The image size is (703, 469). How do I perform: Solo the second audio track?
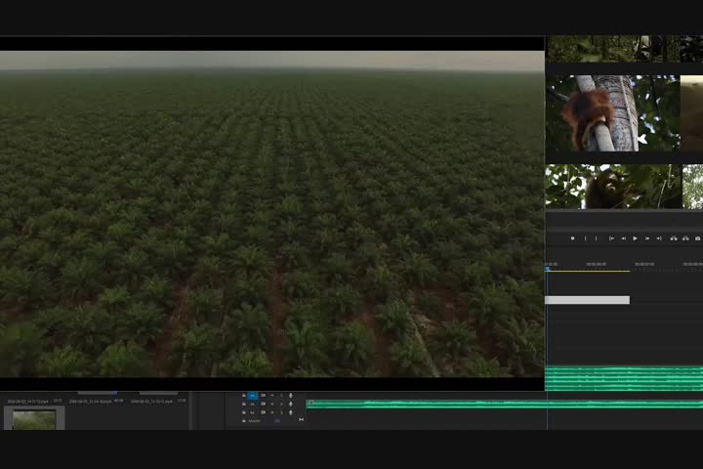click(281, 404)
